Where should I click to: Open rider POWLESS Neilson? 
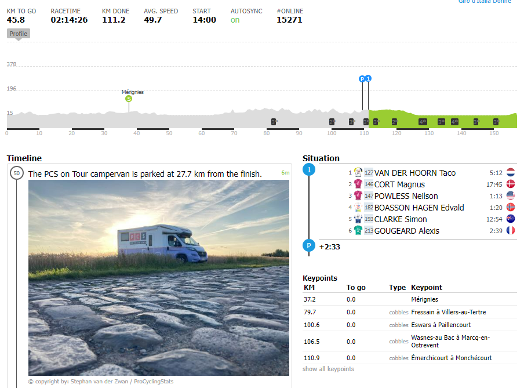click(406, 196)
